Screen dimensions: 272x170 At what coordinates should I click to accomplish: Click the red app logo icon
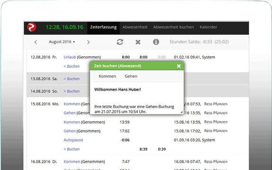32,27
